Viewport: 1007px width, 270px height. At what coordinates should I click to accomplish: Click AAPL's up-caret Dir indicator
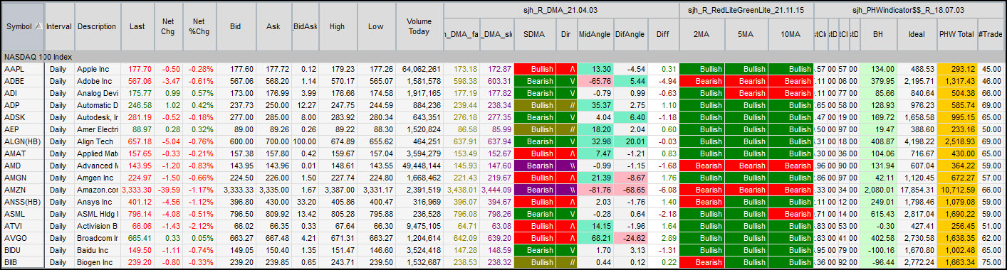[566, 69]
